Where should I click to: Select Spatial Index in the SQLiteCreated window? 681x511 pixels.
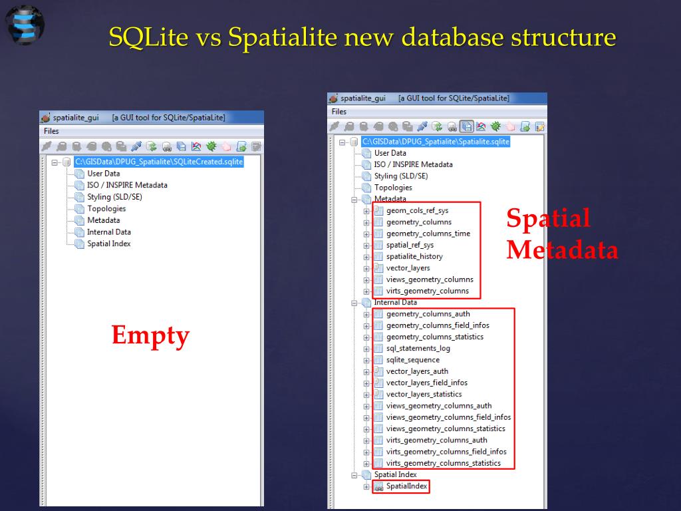click(109, 244)
